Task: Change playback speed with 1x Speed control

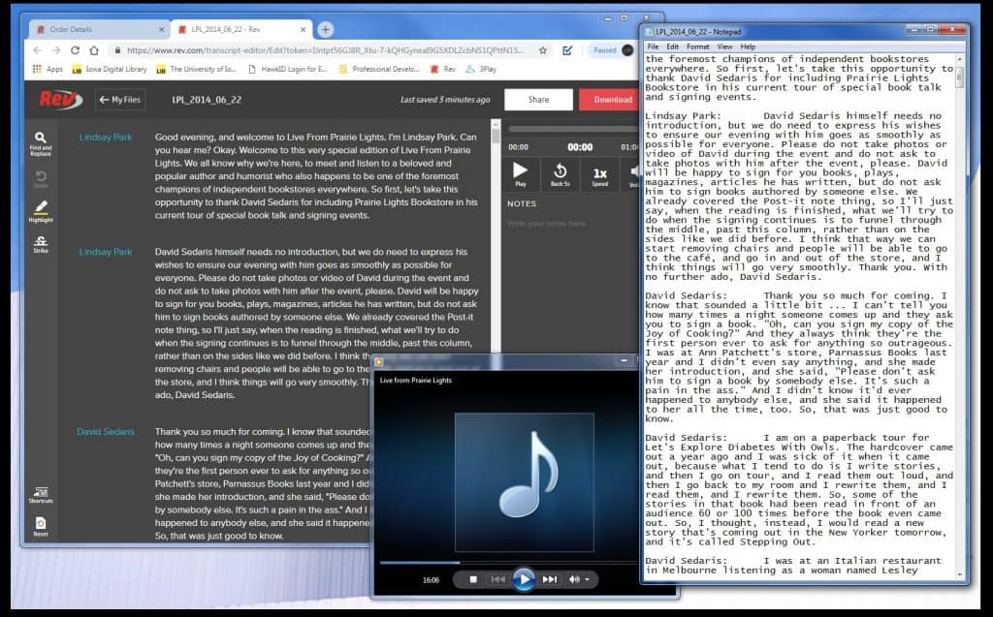Action: [599, 173]
